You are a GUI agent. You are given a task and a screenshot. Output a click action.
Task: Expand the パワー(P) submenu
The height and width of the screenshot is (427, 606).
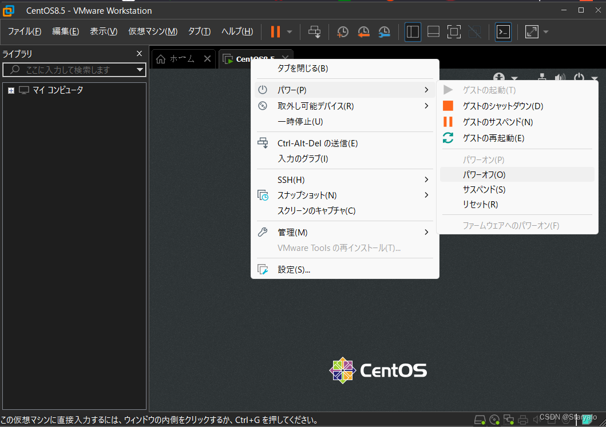[344, 90]
